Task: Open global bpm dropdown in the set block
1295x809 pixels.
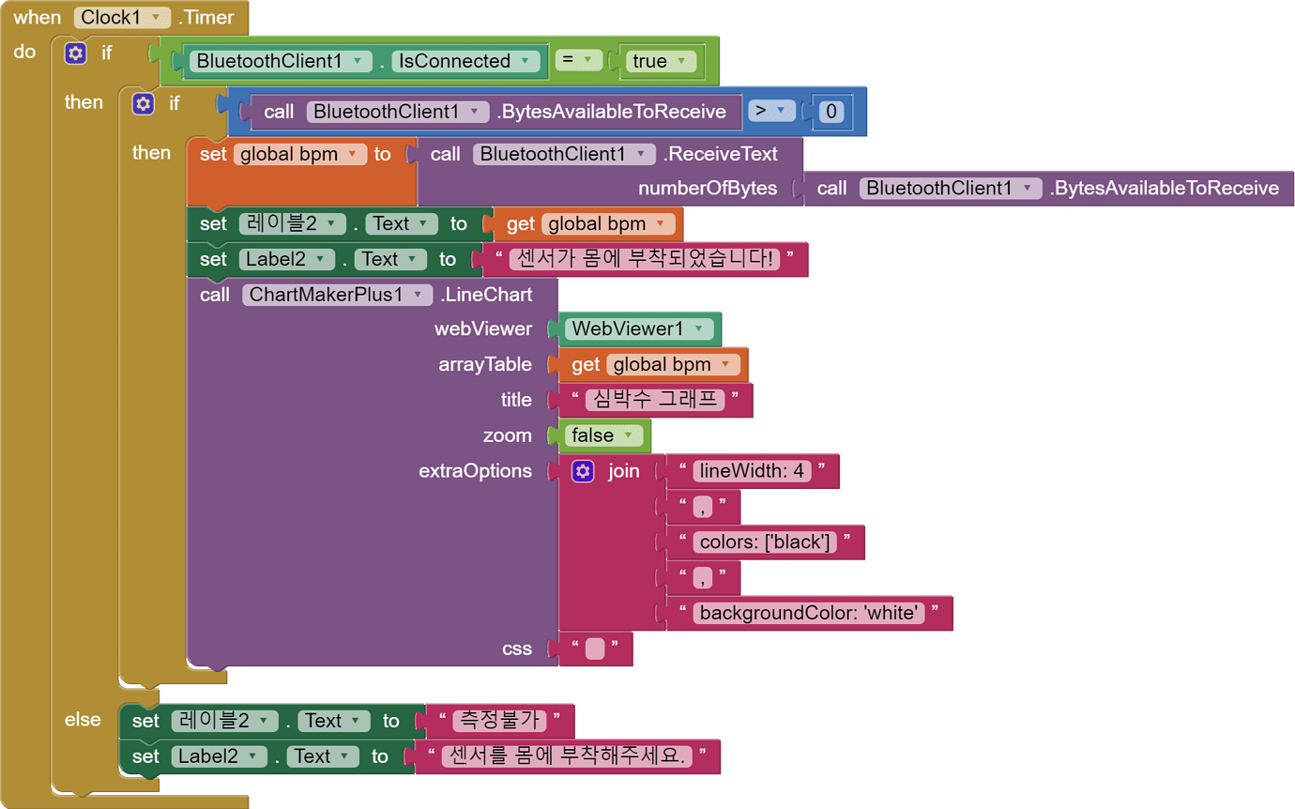Action: (299, 154)
